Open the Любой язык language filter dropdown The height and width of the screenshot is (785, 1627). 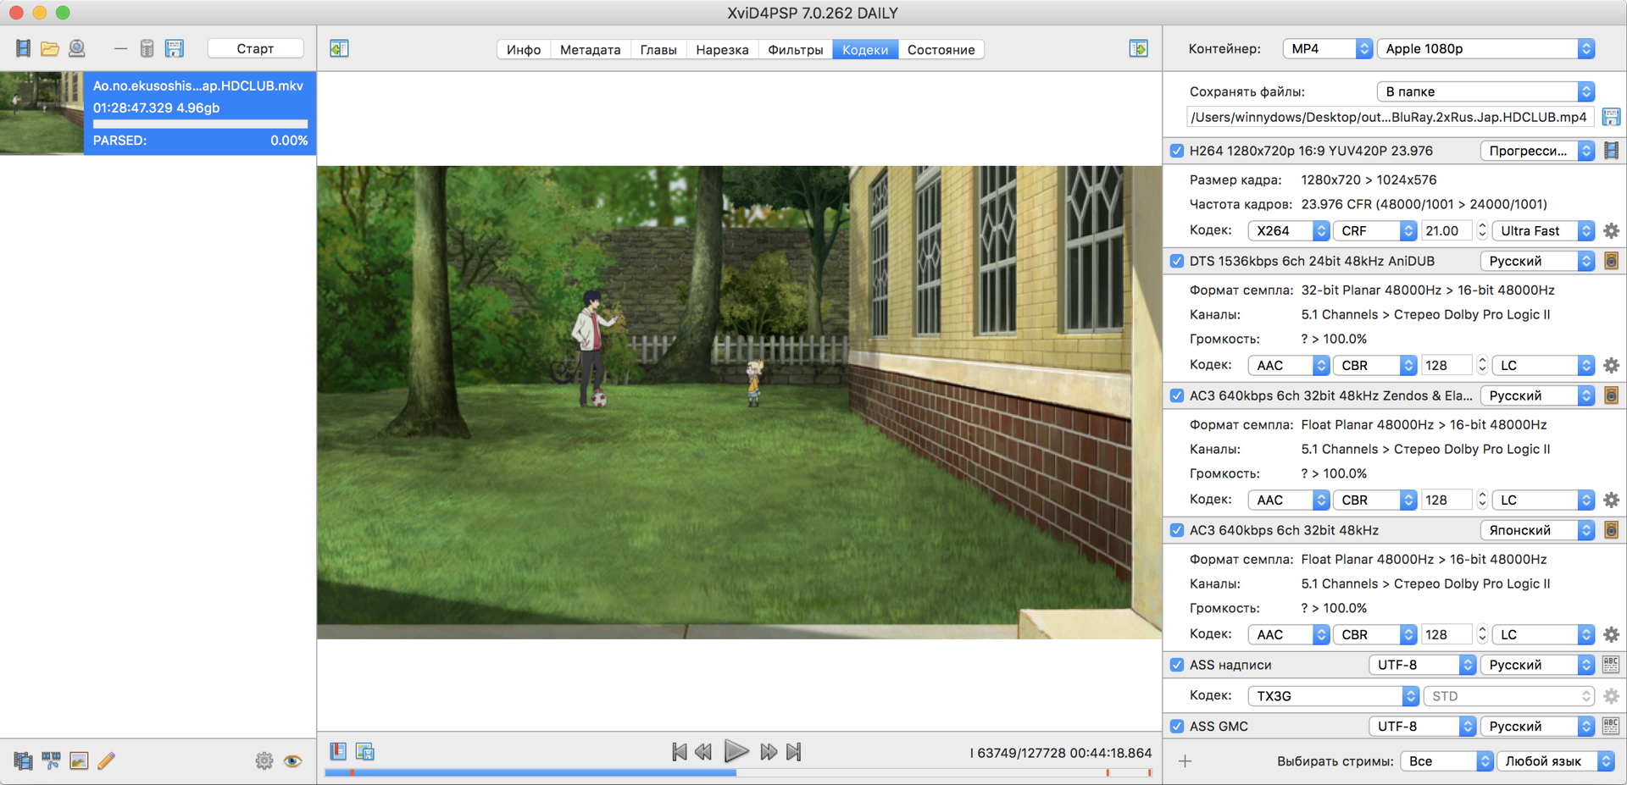[1555, 761]
